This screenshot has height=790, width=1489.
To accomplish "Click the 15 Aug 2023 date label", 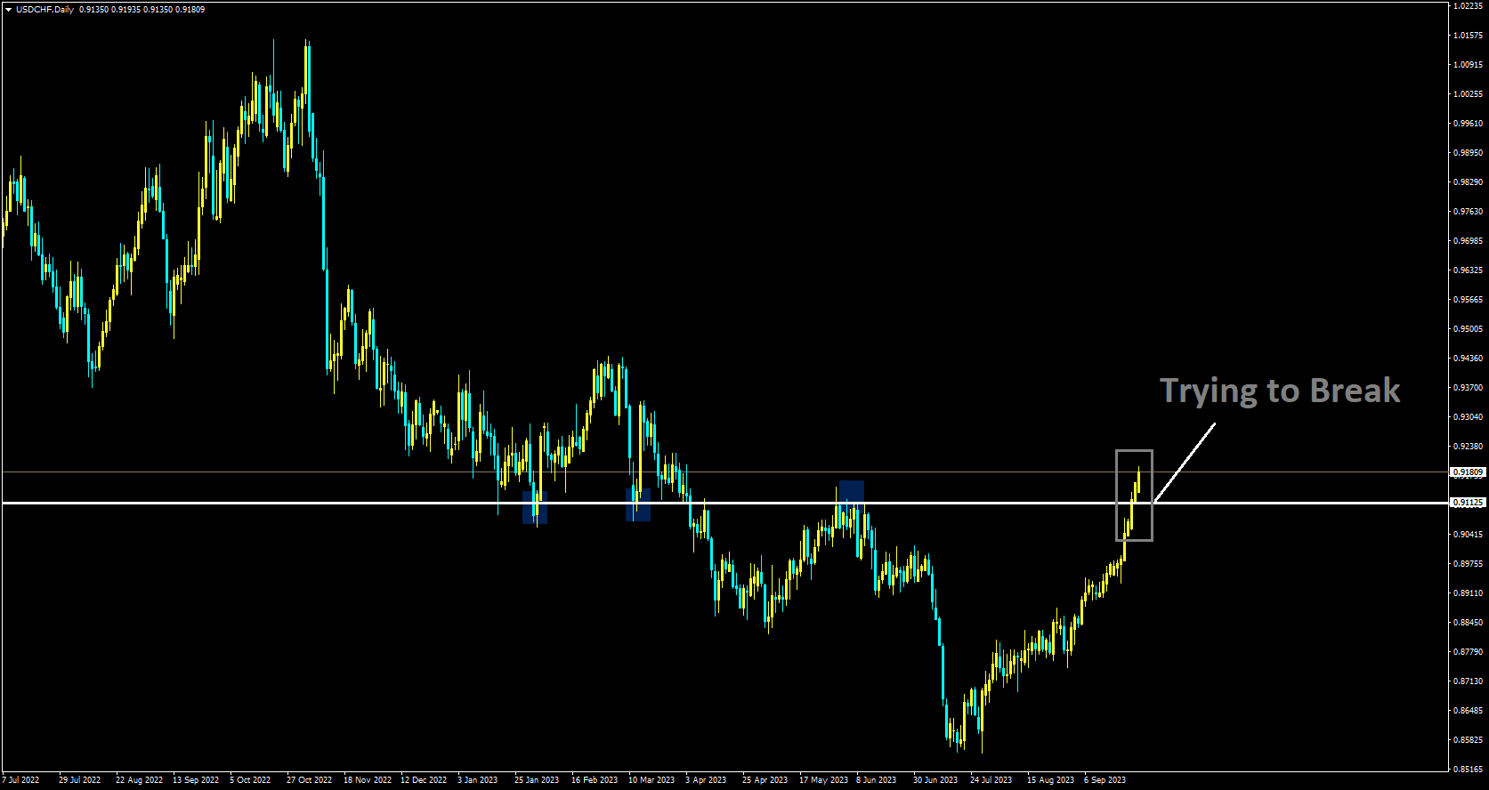I will tap(1051, 780).
